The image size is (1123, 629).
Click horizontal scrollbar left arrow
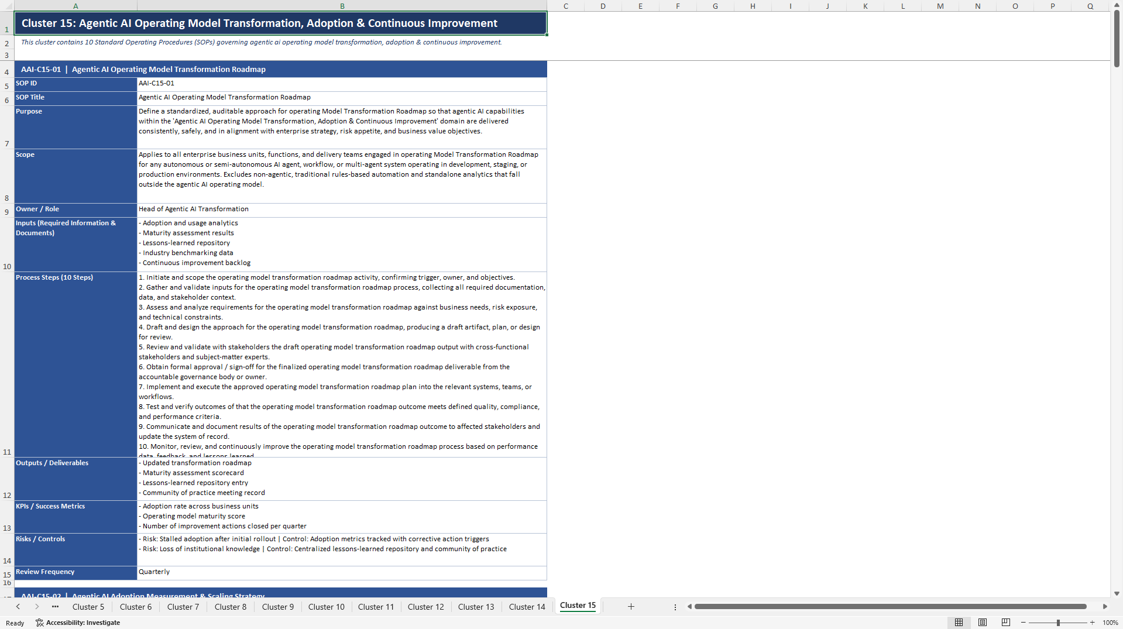[x=689, y=607]
